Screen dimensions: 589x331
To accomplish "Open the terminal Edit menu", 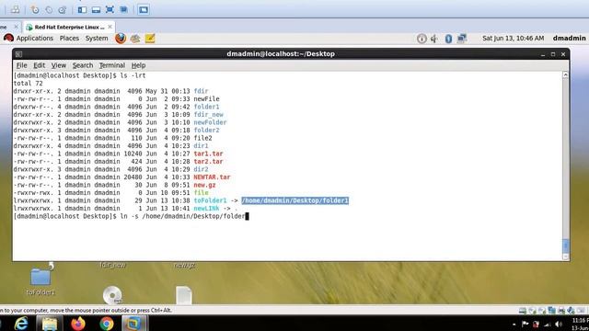I will 39,65.
